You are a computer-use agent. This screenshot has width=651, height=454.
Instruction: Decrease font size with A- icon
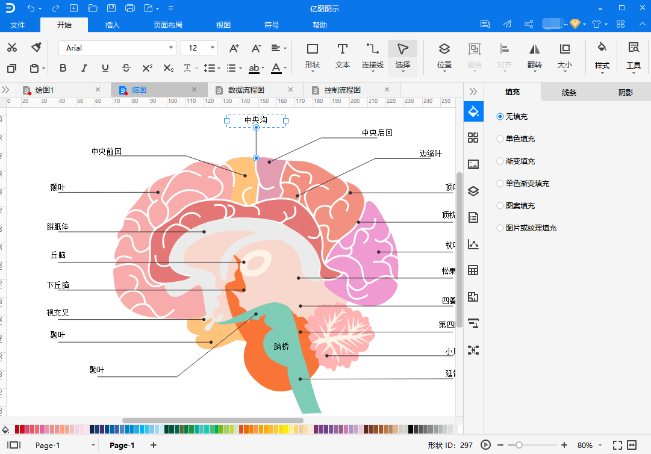[x=256, y=48]
